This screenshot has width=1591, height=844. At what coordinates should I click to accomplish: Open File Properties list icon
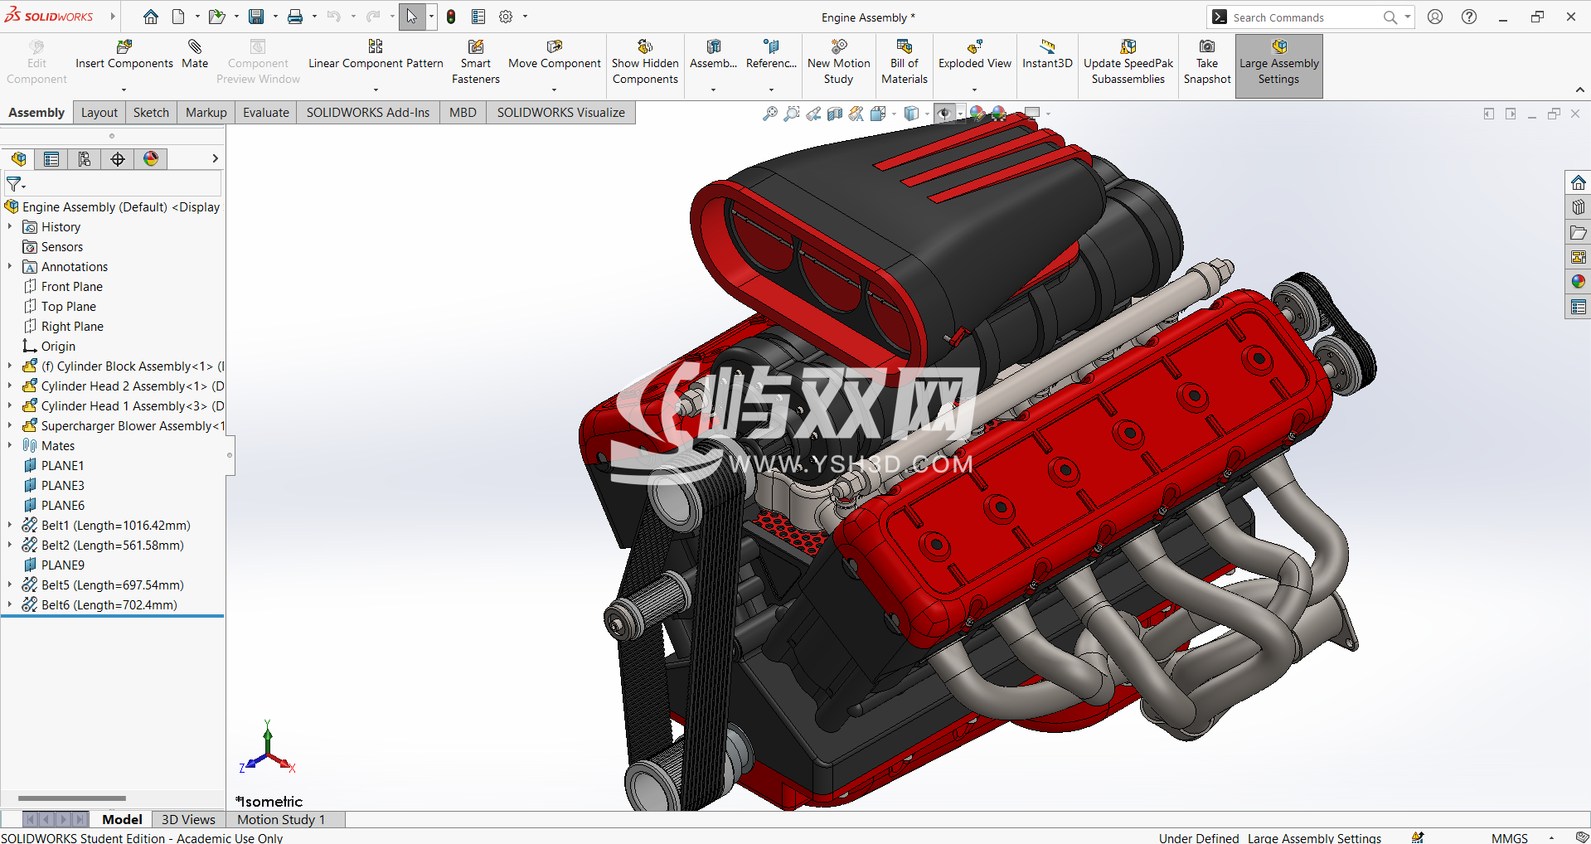[478, 17]
